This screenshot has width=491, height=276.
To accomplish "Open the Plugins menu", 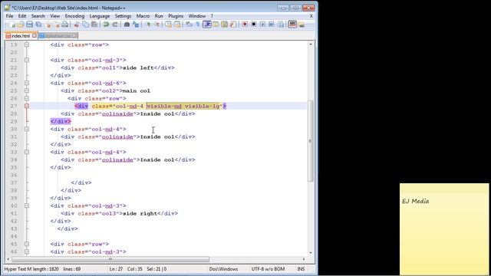I will click(176, 16).
